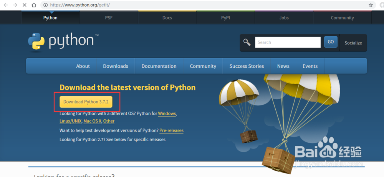Switch to the Jobs top tab
Screen dimensions: 384x177
(284, 18)
